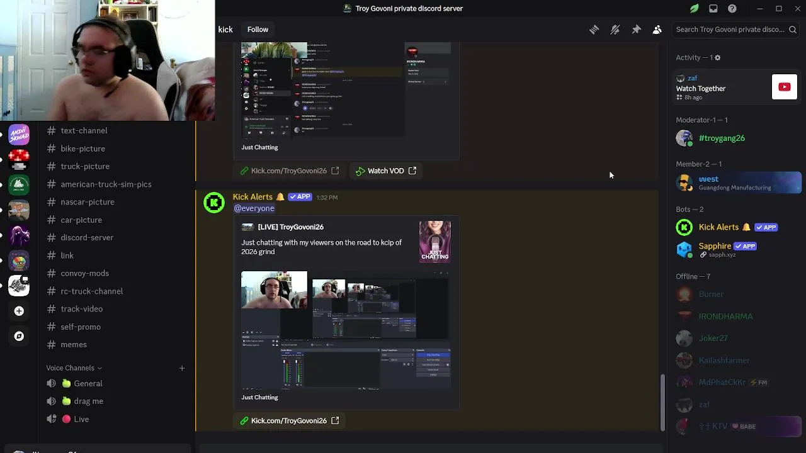Open the white graffiti-logo server icon
The height and width of the screenshot is (453, 806).
click(19, 286)
